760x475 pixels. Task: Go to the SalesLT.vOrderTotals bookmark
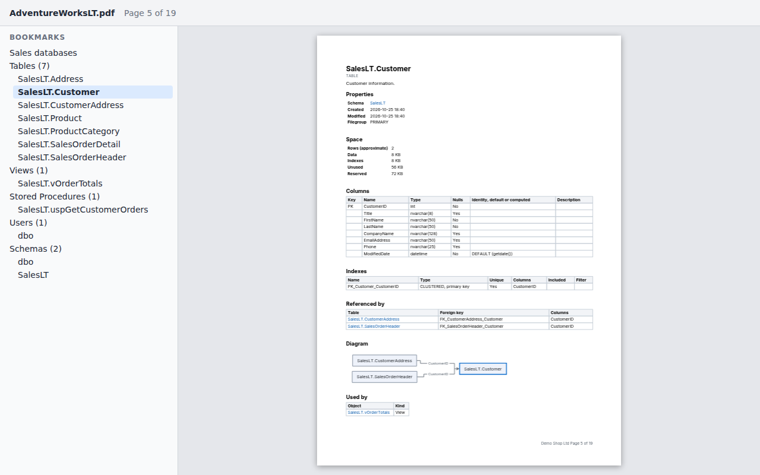pyautogui.click(x=60, y=183)
